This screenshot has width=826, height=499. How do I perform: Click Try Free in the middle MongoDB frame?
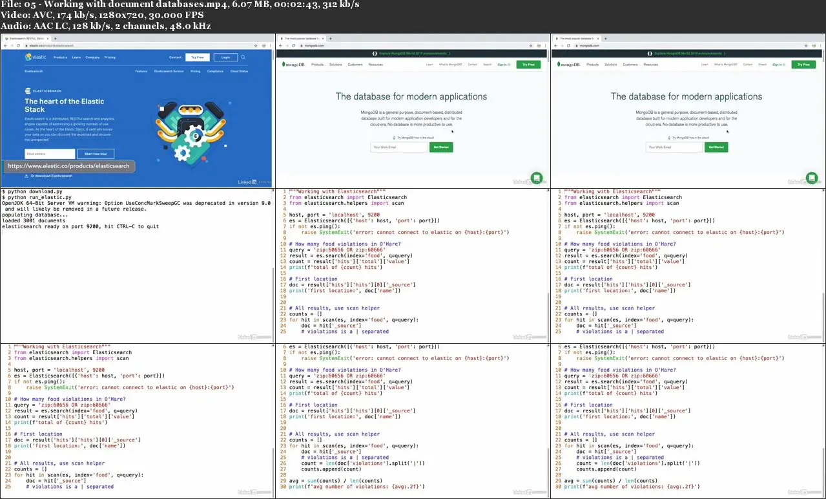click(x=528, y=65)
